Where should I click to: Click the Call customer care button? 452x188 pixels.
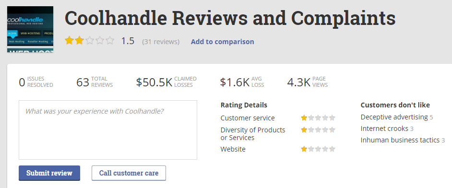point(129,173)
